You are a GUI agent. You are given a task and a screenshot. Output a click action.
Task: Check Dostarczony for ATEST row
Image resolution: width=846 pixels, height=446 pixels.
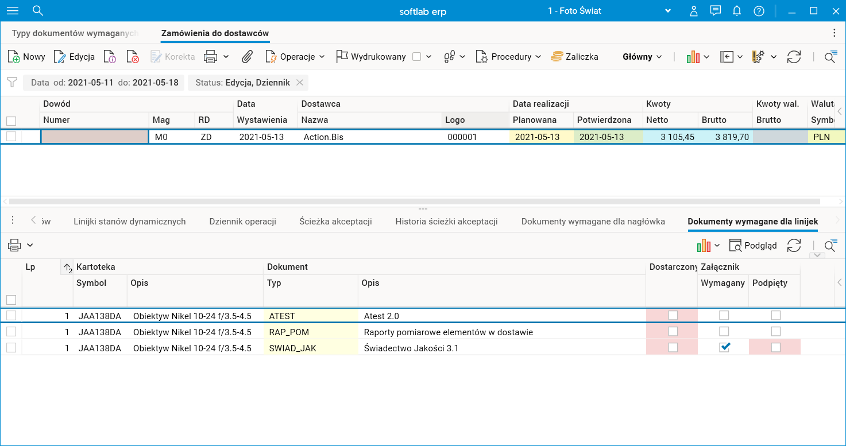pos(673,315)
